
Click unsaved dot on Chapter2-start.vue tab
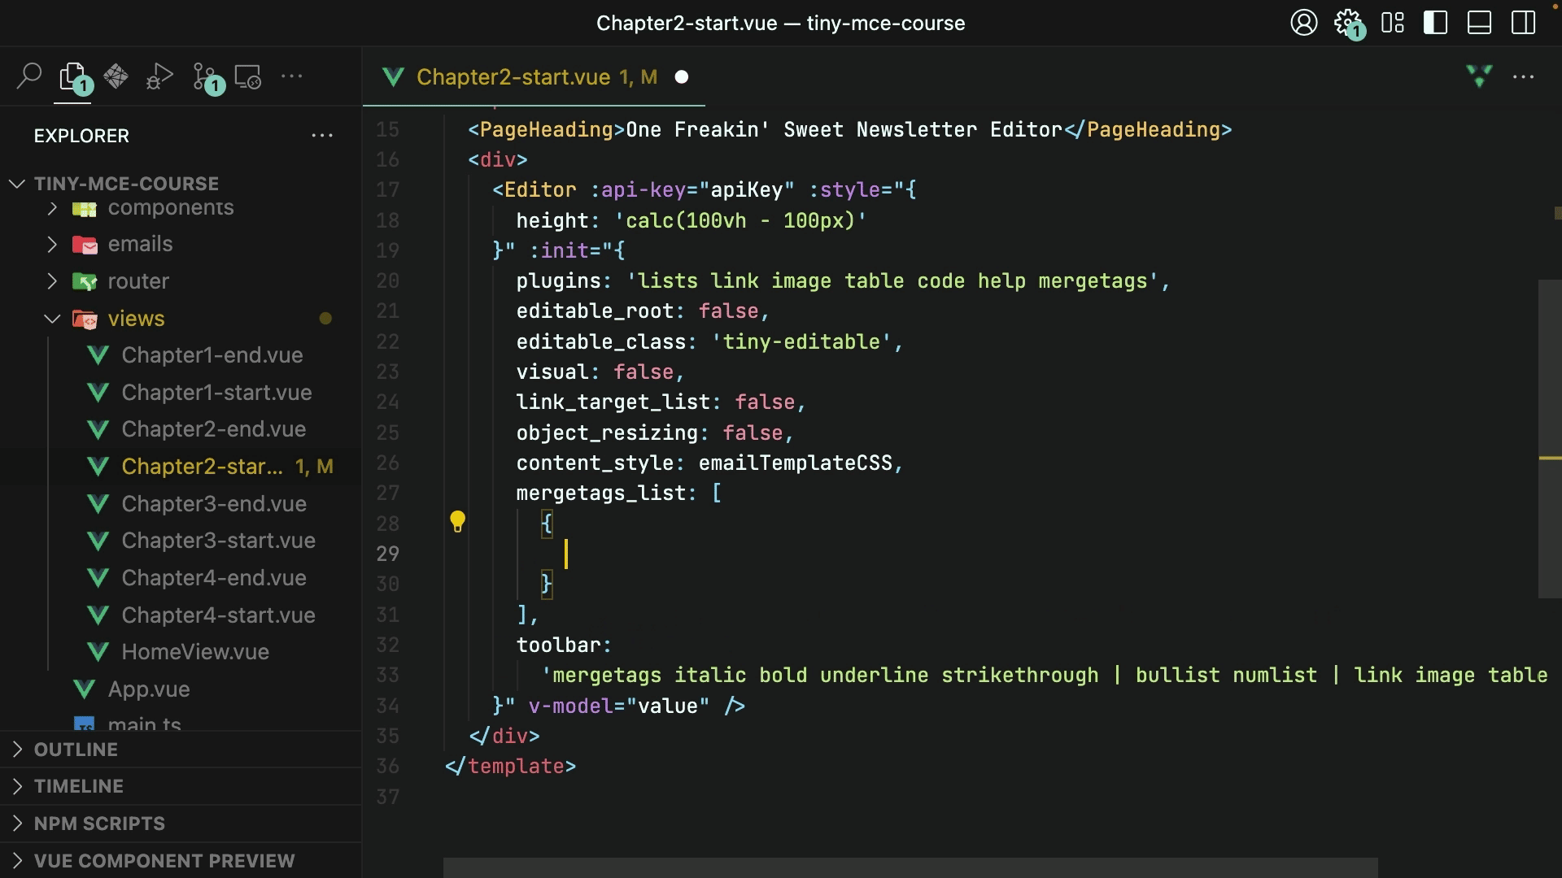(682, 76)
